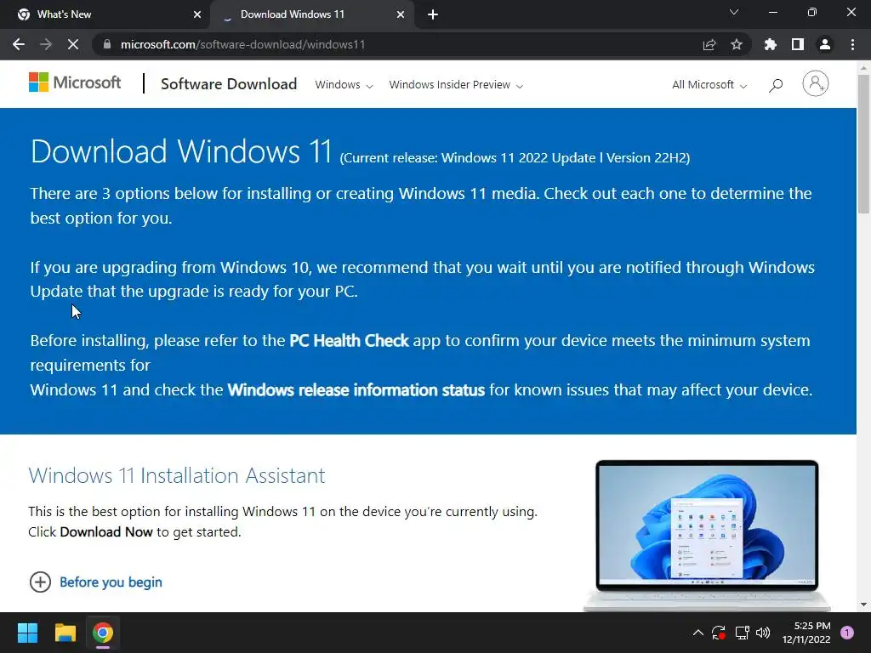Click the Download Windows 11 page title
Viewport: 871px width, 653px height.
point(182,151)
